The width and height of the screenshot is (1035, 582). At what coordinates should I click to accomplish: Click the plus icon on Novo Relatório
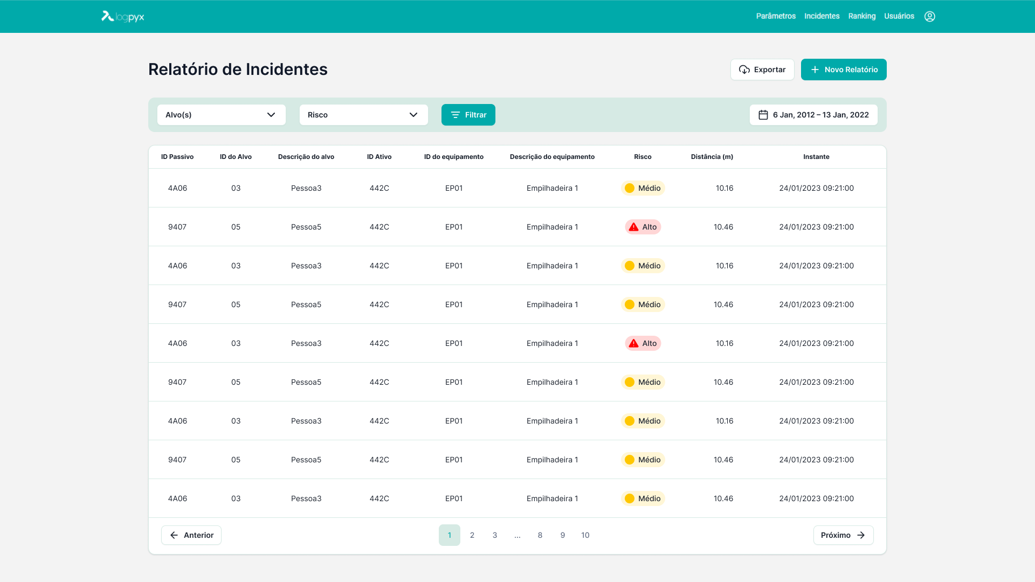[x=815, y=70]
